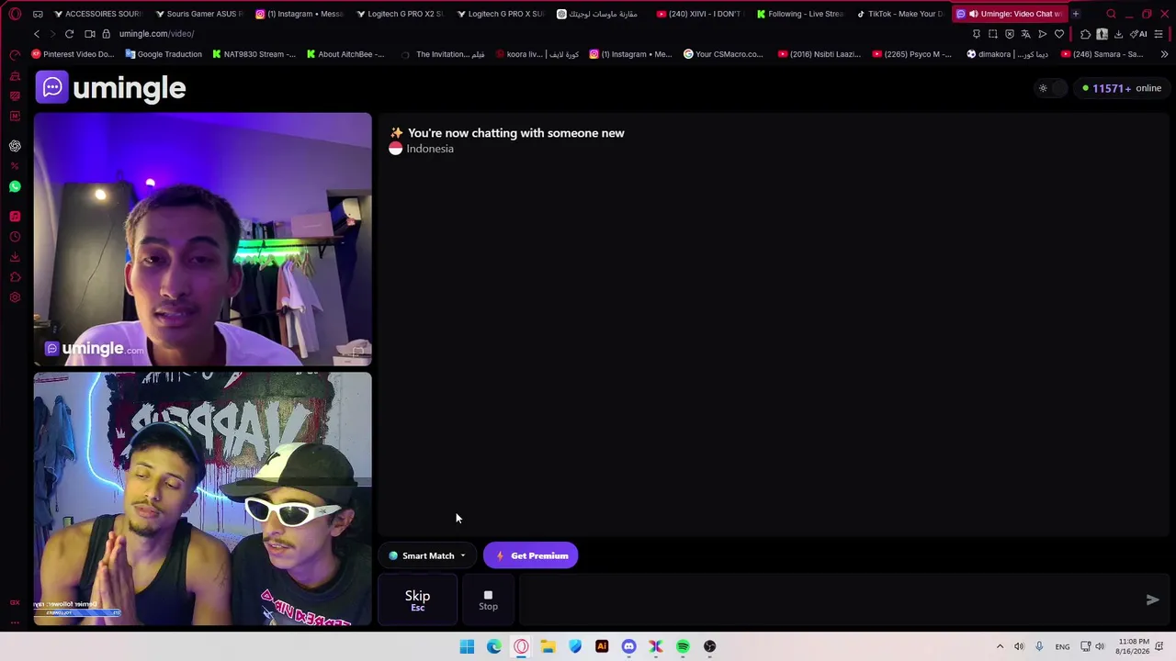Switch to the TikTok tab

[x=902, y=14]
